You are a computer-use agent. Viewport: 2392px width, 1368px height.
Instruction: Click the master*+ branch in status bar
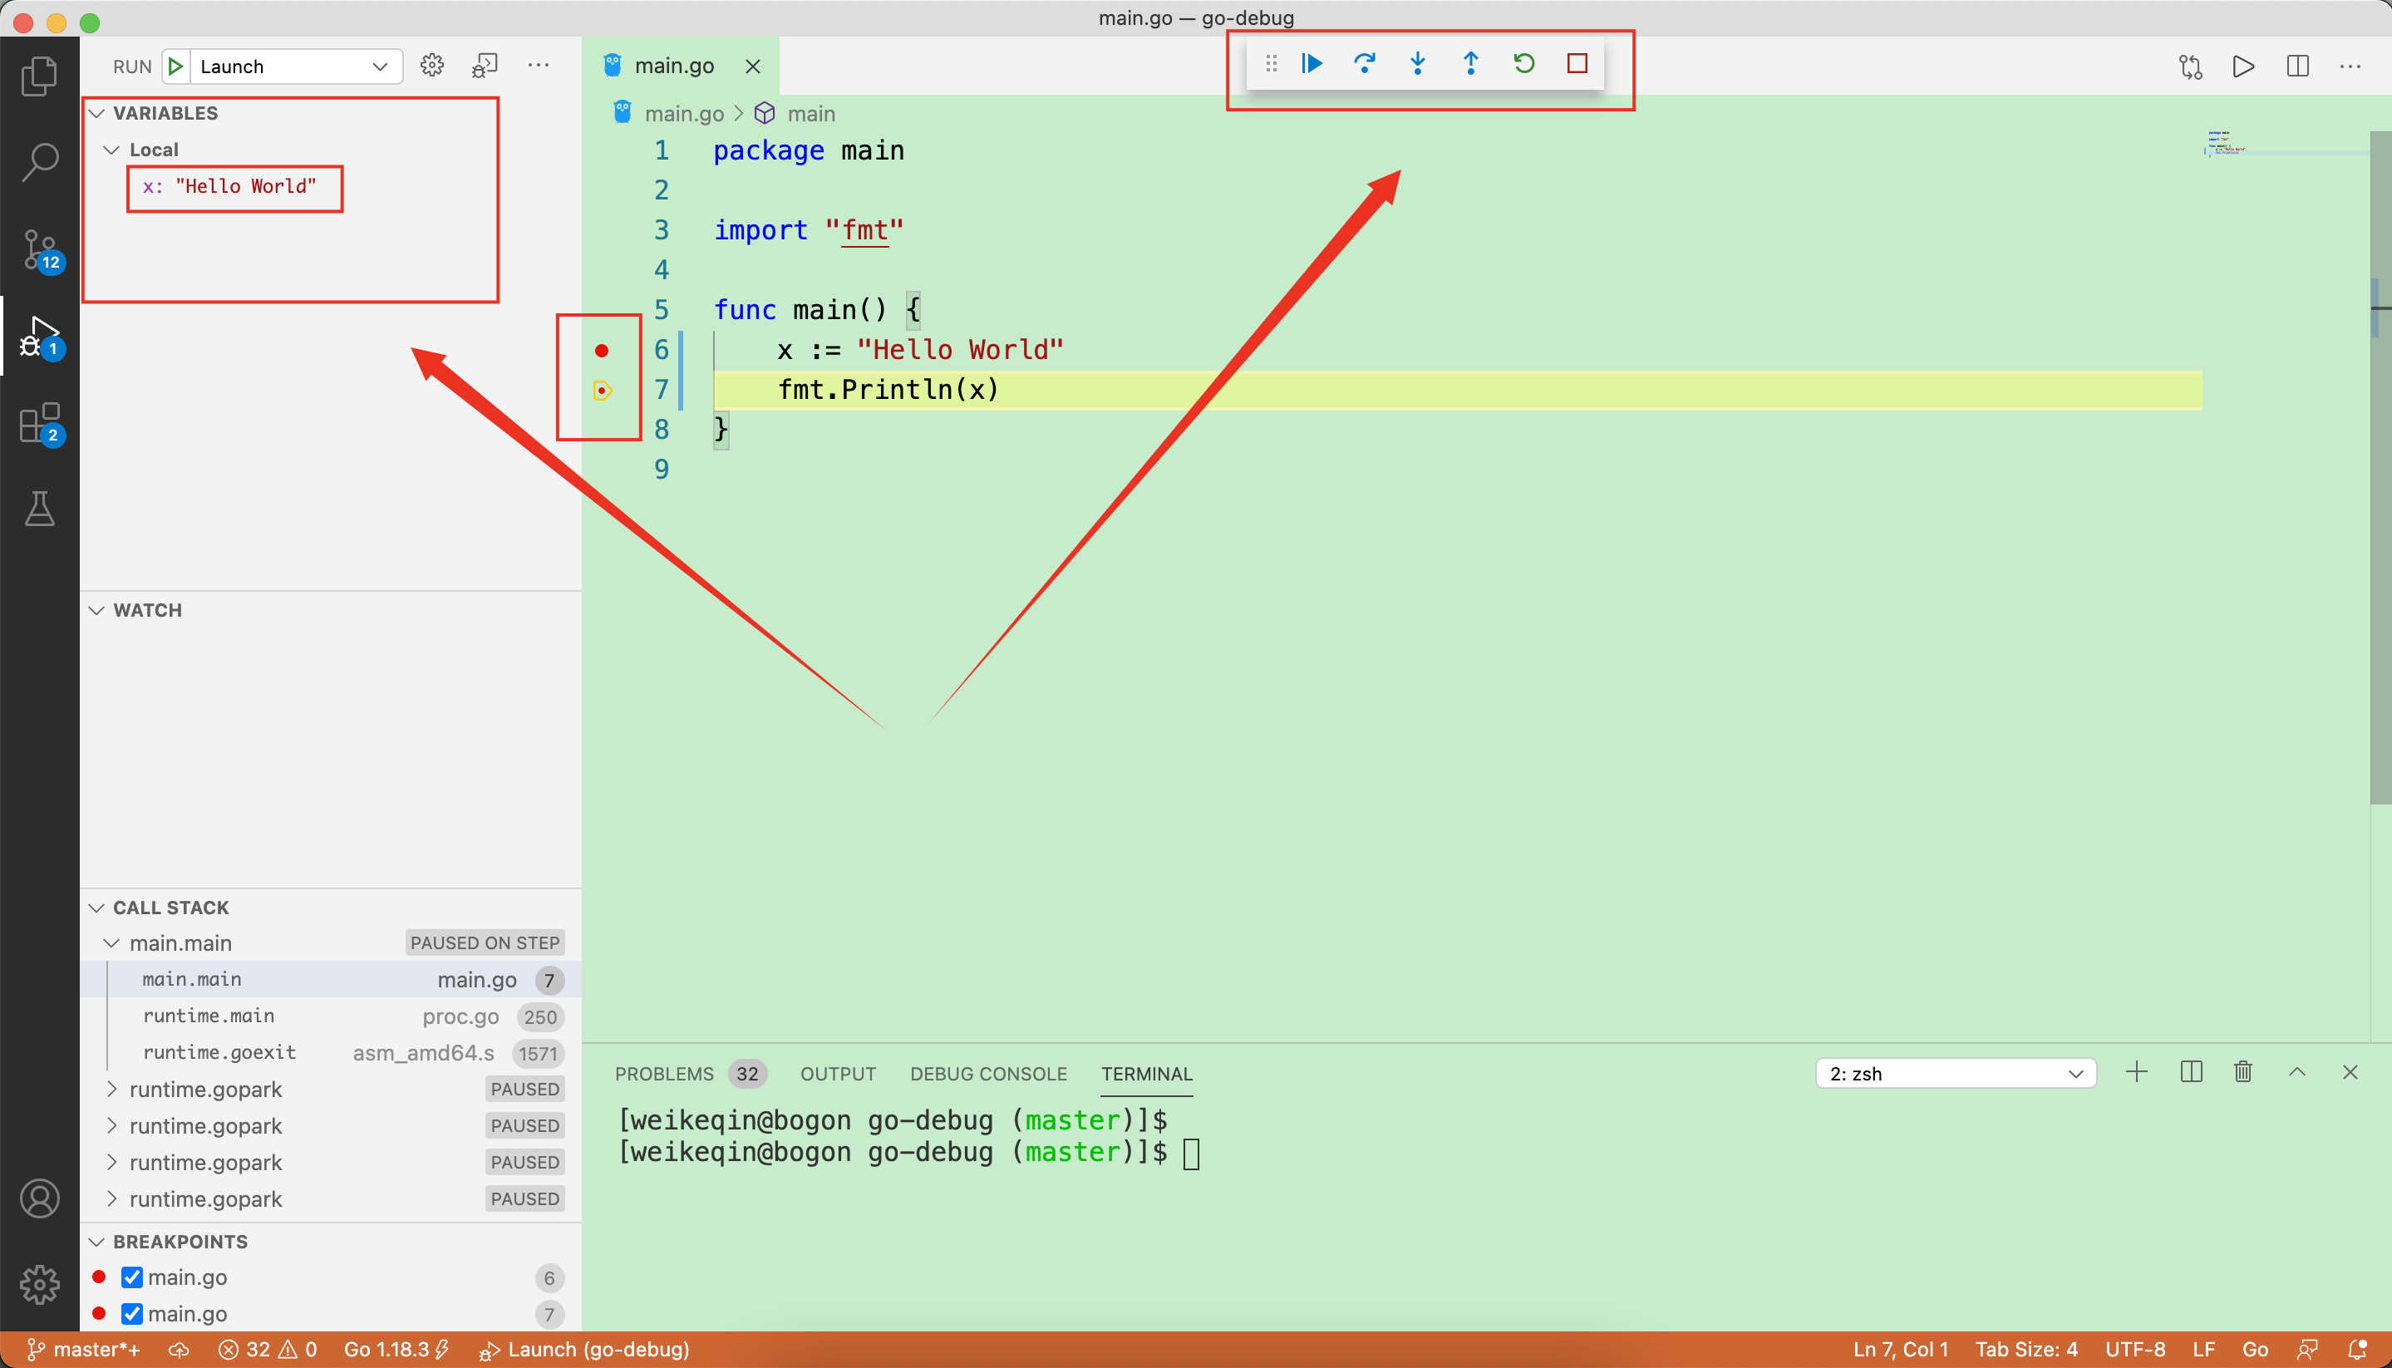click(x=85, y=1349)
